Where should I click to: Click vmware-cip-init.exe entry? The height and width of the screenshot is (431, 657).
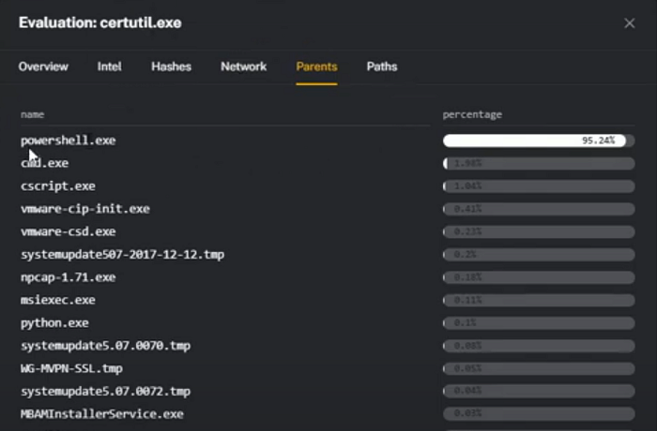pos(85,209)
